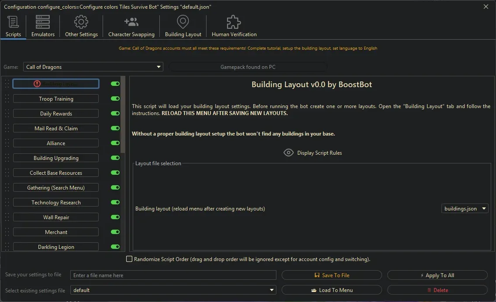The height and width of the screenshot is (302, 496).
Task: Enable Randomize Script Order checkbox
Action: [129, 259]
